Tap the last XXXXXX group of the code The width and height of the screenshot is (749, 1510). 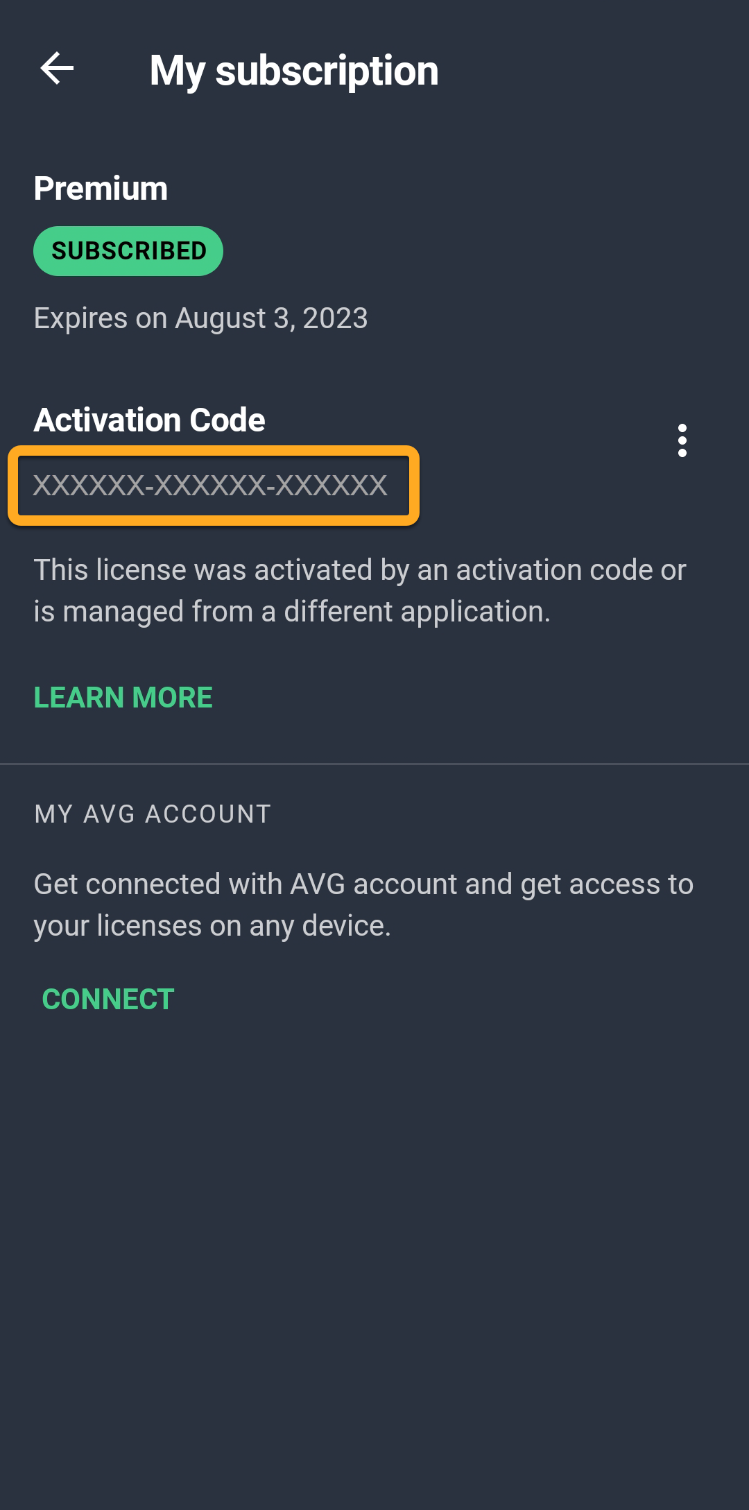coord(332,486)
